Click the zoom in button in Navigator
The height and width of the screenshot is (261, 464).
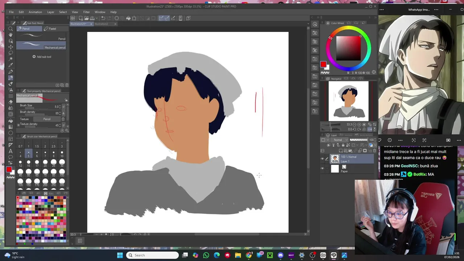point(359,124)
